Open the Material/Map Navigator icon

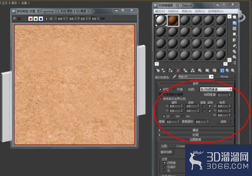coord(235,63)
